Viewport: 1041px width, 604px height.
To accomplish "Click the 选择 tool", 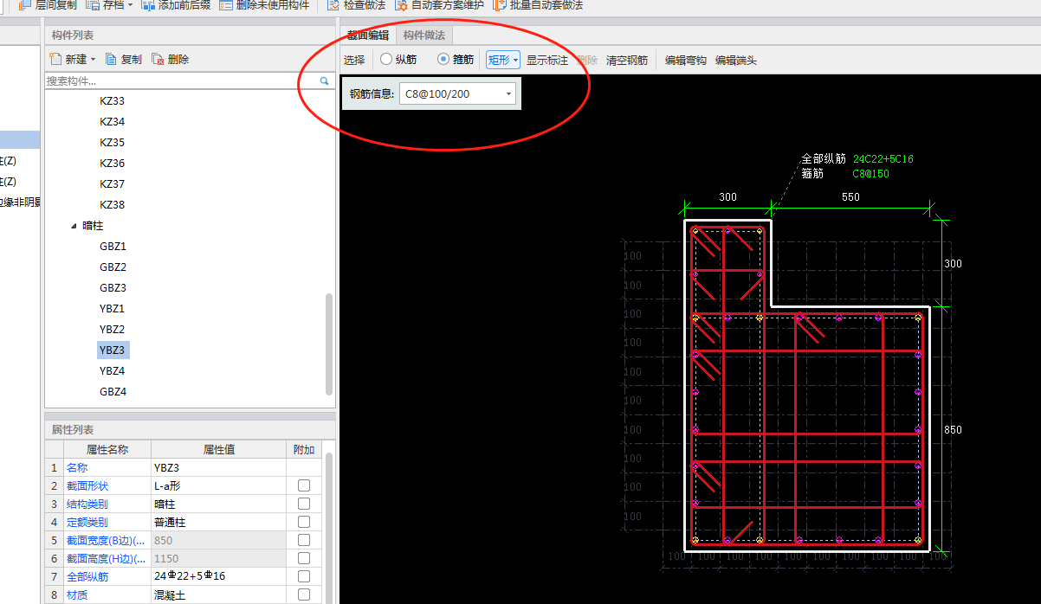I will [x=354, y=60].
